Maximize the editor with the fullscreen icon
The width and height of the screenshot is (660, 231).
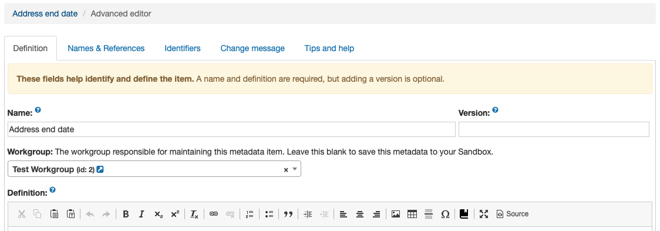[484, 214]
